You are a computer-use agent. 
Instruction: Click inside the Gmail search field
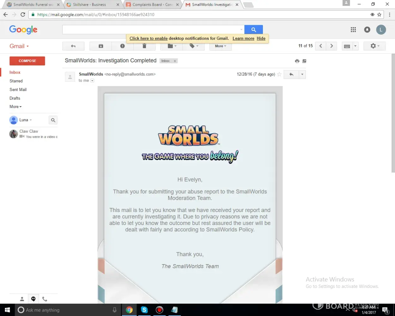point(152,30)
